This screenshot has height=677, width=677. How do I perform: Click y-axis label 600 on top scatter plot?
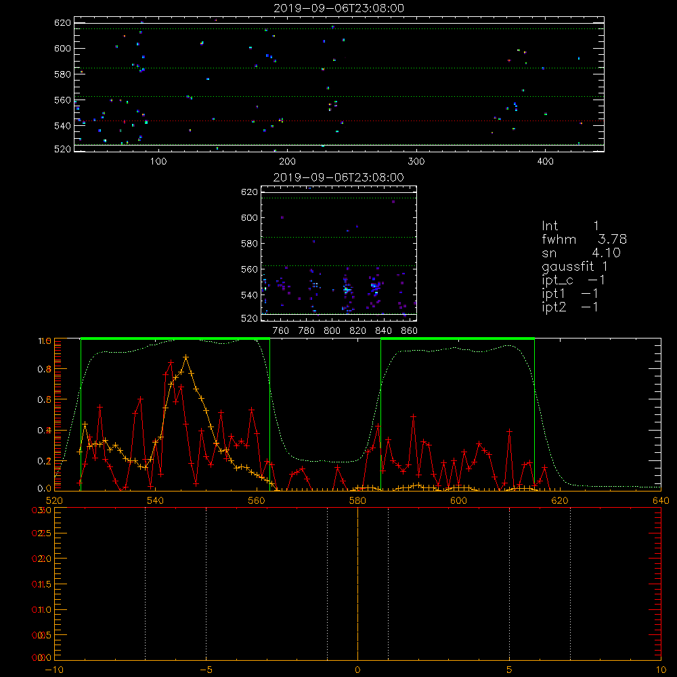[62, 48]
